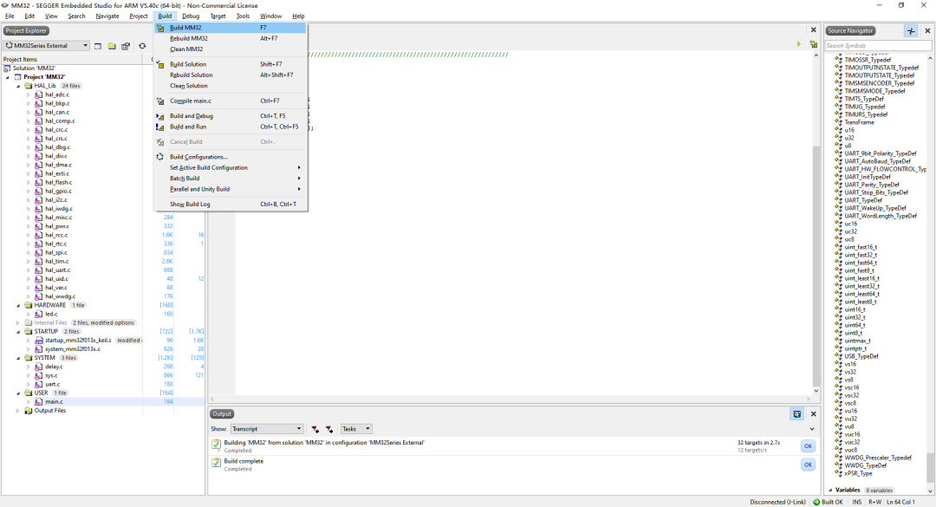The height and width of the screenshot is (507, 936).
Task: Select Show Build Log menu item
Action: (231, 205)
